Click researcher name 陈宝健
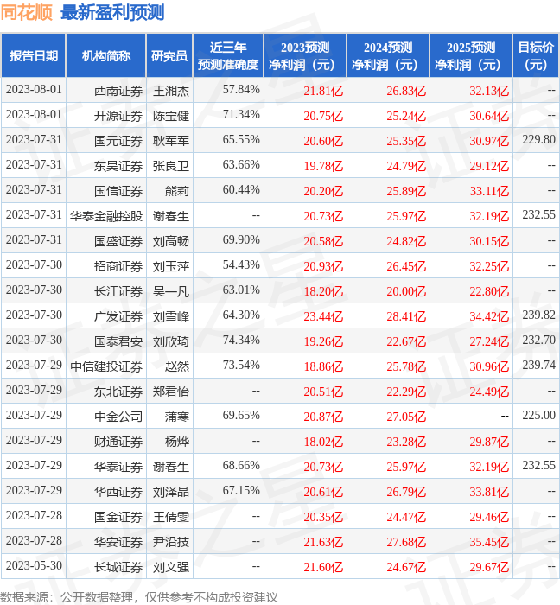Screen dimensions: 560x605 171,116
